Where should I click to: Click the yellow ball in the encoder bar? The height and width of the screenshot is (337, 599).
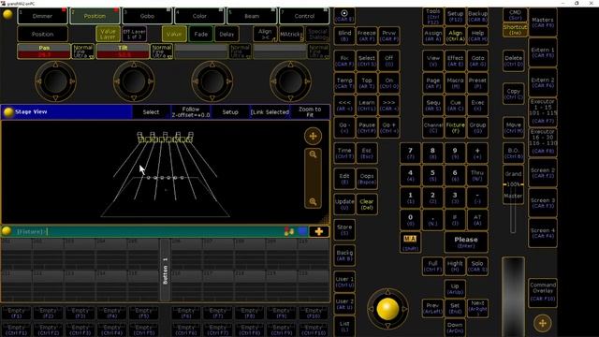[x=7, y=15]
